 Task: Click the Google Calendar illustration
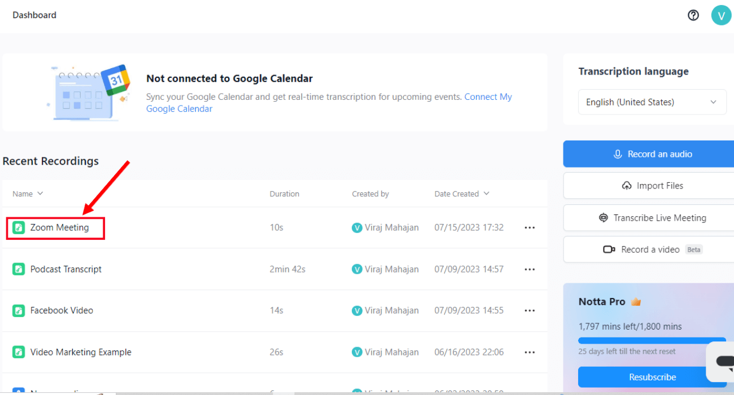pyautogui.click(x=89, y=92)
